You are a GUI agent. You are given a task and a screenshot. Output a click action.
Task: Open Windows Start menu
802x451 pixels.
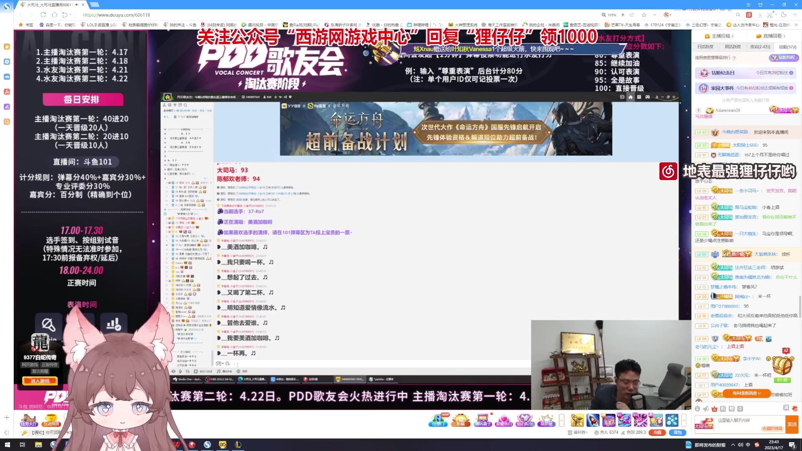pyautogui.click(x=7, y=445)
